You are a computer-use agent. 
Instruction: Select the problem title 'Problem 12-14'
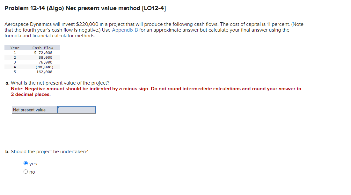24,8
